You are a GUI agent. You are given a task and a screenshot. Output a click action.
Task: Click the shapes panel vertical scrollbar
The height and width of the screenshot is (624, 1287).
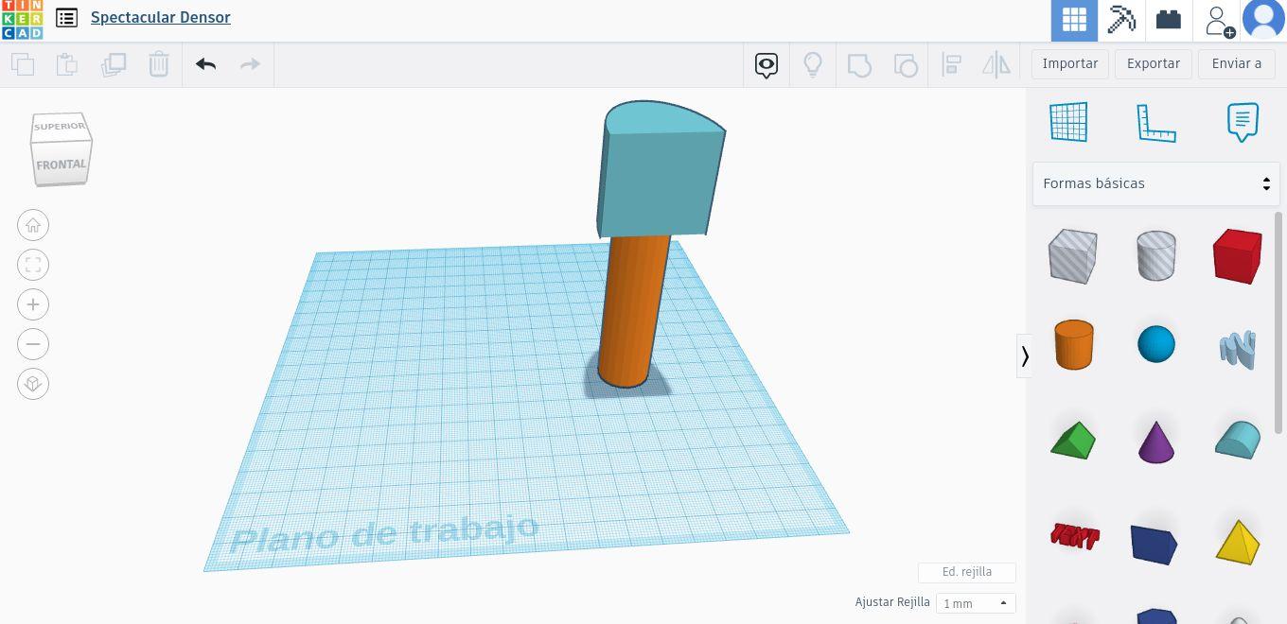[x=1279, y=321]
